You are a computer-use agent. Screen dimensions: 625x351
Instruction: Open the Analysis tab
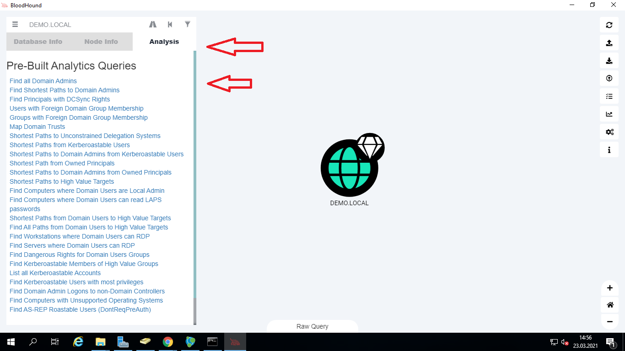coord(164,42)
